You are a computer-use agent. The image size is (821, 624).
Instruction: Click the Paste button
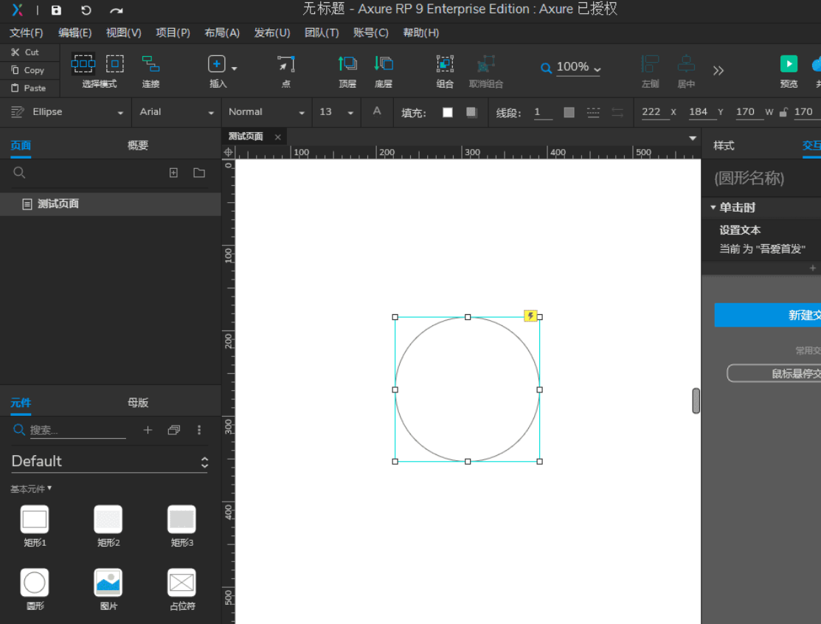point(28,88)
